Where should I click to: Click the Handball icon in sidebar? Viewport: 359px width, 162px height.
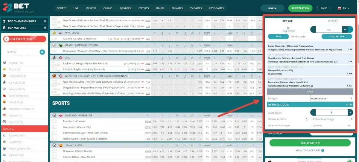[x=4, y=102]
